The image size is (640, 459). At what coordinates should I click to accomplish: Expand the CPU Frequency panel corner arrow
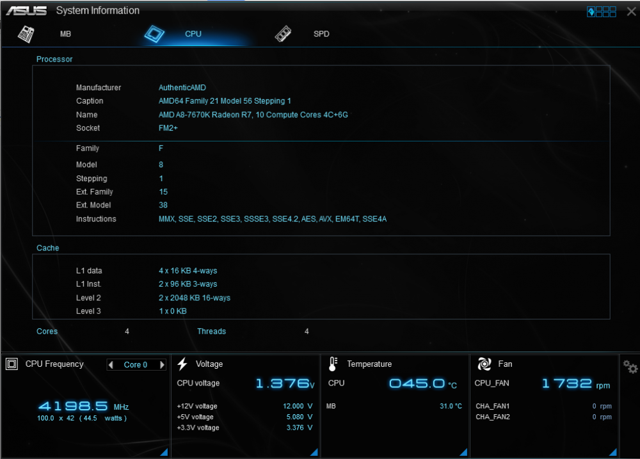click(164, 452)
